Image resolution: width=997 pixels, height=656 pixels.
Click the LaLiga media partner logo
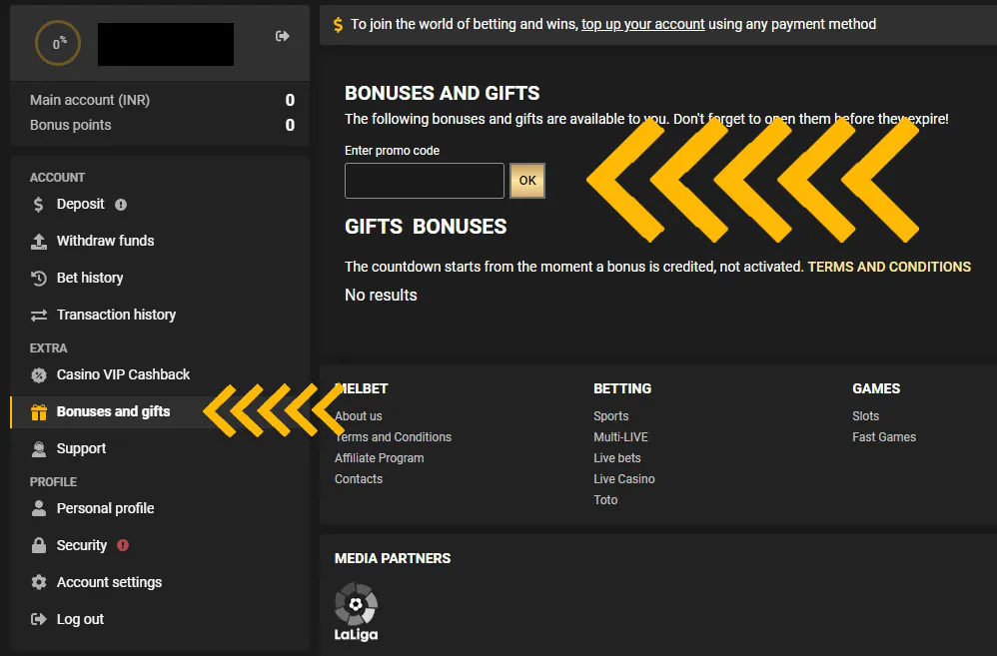tap(356, 611)
